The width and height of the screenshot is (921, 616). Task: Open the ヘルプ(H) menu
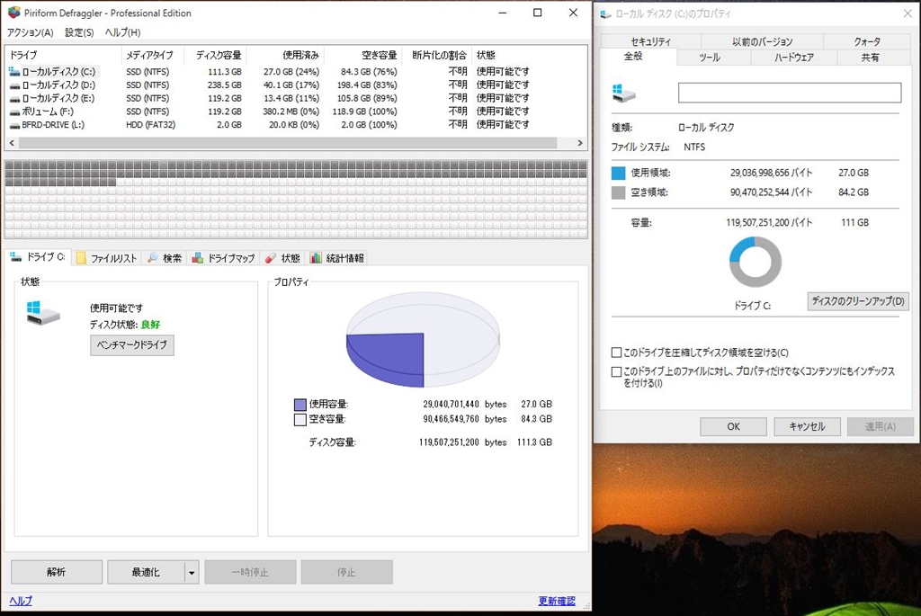tap(122, 32)
